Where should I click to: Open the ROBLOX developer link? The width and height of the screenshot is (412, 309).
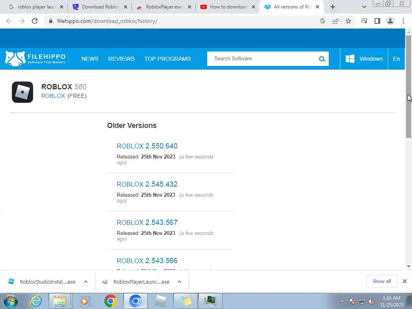pos(53,96)
